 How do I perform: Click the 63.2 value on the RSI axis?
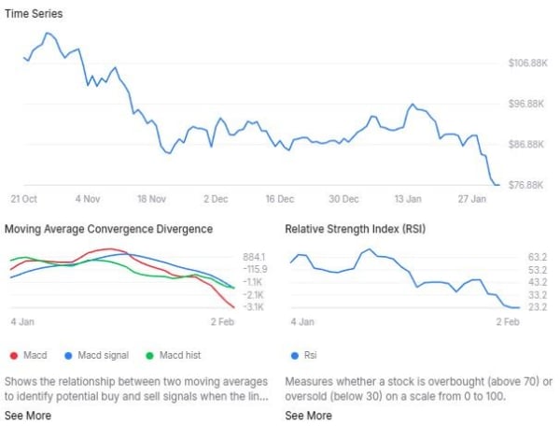click(x=537, y=256)
